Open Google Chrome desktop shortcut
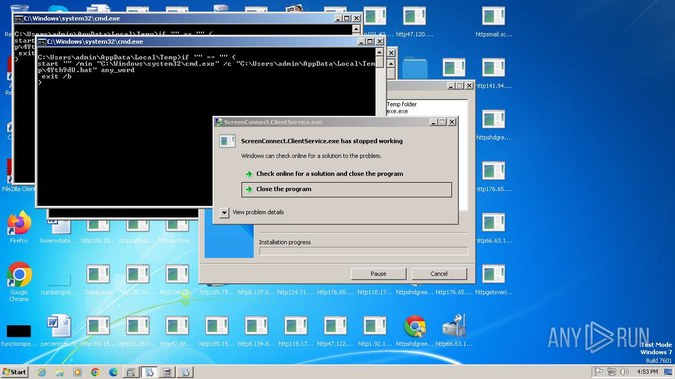675x379 pixels. (x=19, y=282)
